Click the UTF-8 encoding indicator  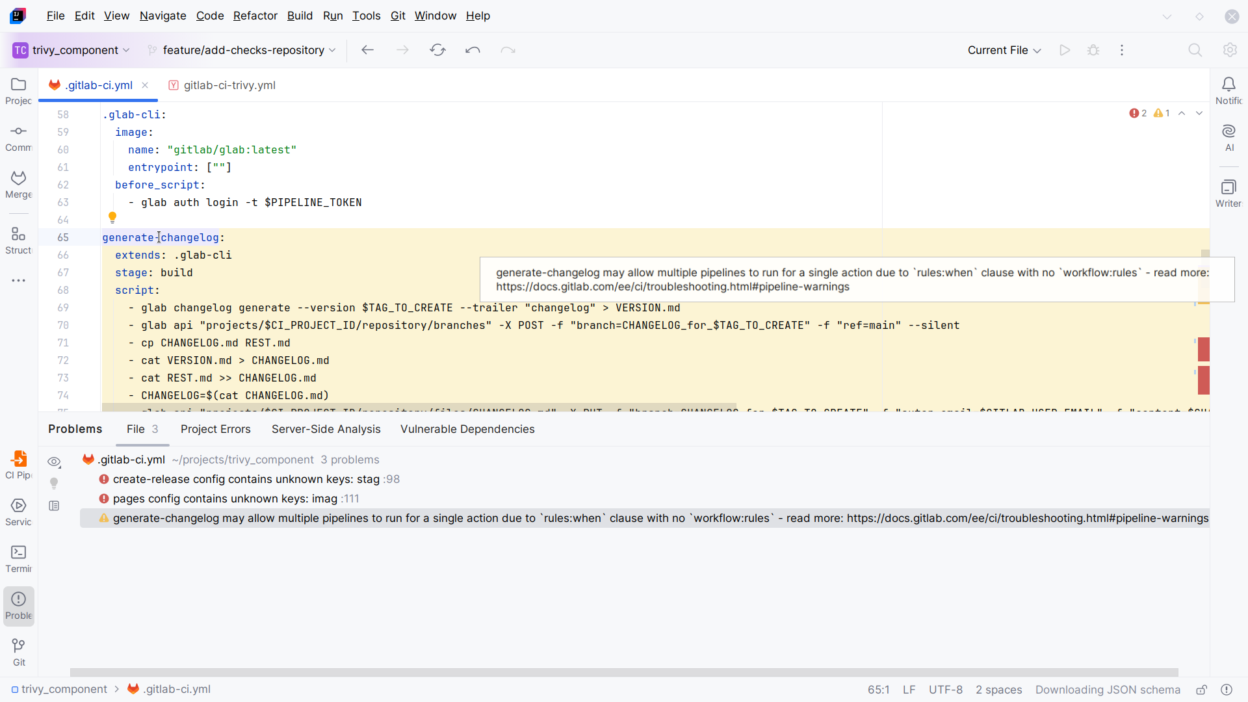(x=946, y=689)
